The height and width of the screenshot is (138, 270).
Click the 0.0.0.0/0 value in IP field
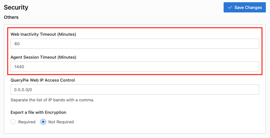tap(23, 90)
